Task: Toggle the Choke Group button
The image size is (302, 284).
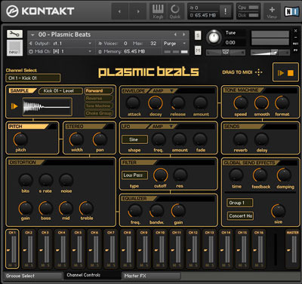Action: tap(98, 113)
